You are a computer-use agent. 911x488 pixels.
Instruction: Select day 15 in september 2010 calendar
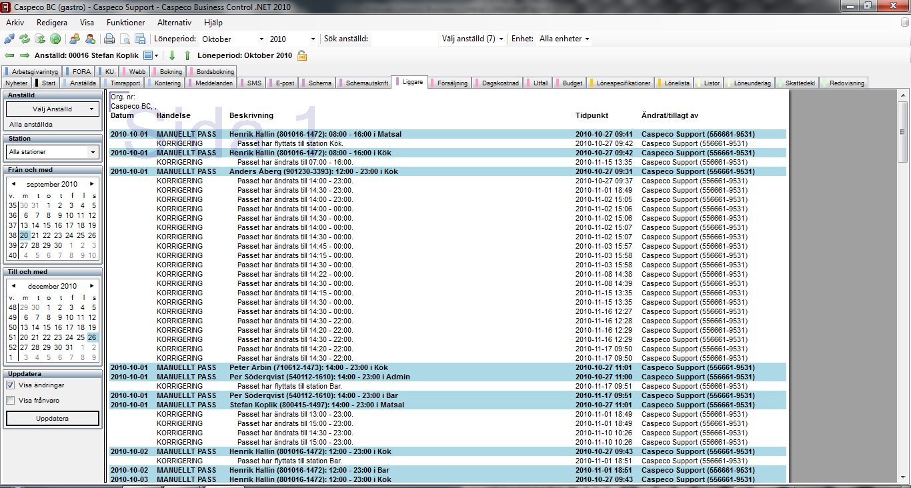[x=47, y=225]
